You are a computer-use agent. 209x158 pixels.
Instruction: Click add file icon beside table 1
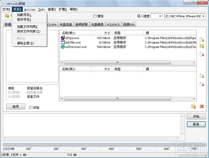202,40
